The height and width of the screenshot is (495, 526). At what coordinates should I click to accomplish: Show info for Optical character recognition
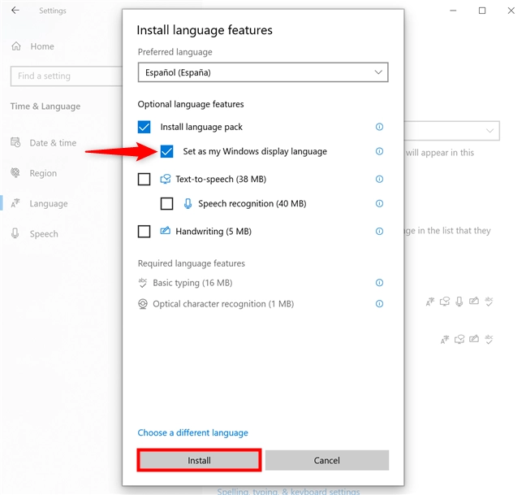[x=379, y=303]
